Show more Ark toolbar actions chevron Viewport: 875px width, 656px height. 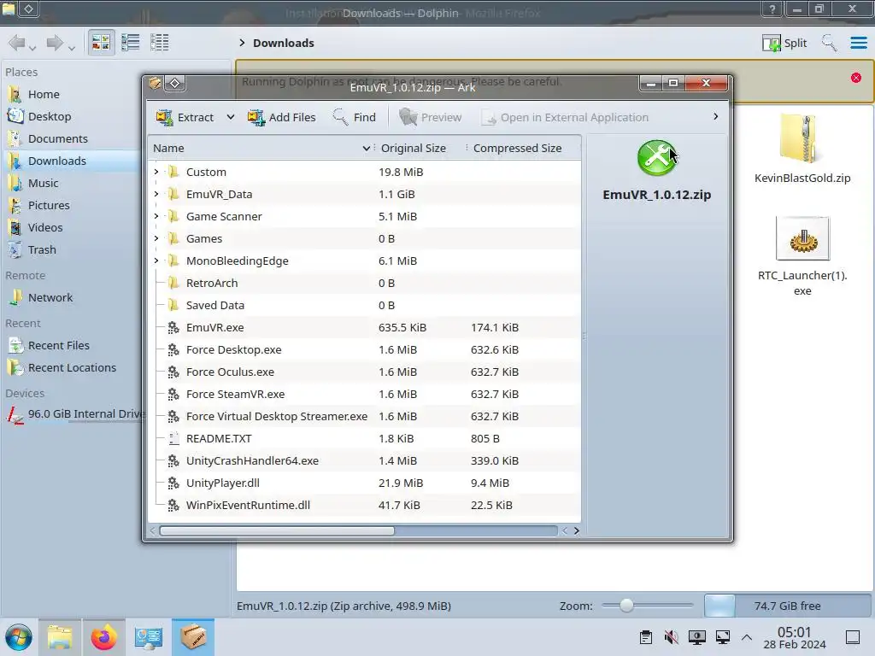point(715,116)
